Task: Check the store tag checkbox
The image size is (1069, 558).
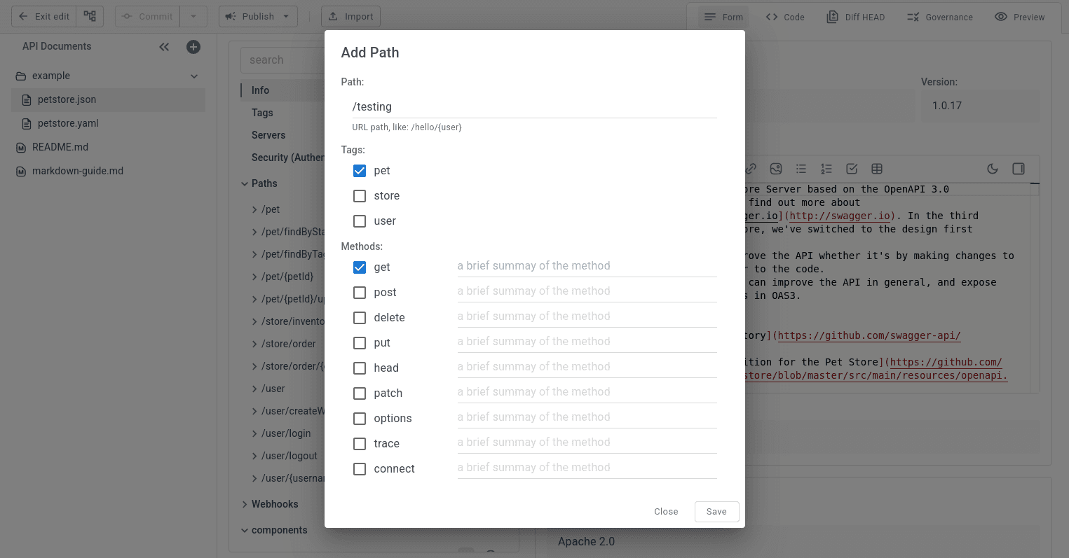Action: point(360,196)
